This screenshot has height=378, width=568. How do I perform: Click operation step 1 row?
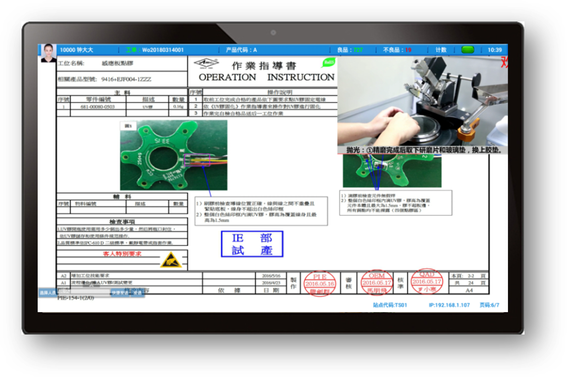[263, 100]
